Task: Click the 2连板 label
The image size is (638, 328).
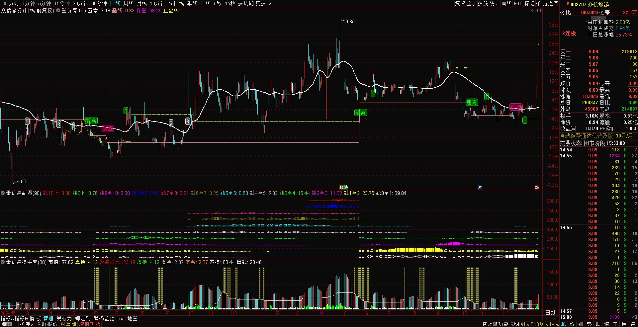Action: coord(569,34)
